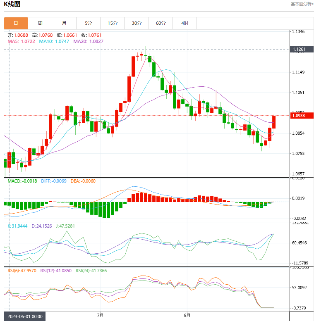This screenshot has width=314, height=321.
Task: Click the MA5: 1.0722 indicator label
Action: [22, 41]
